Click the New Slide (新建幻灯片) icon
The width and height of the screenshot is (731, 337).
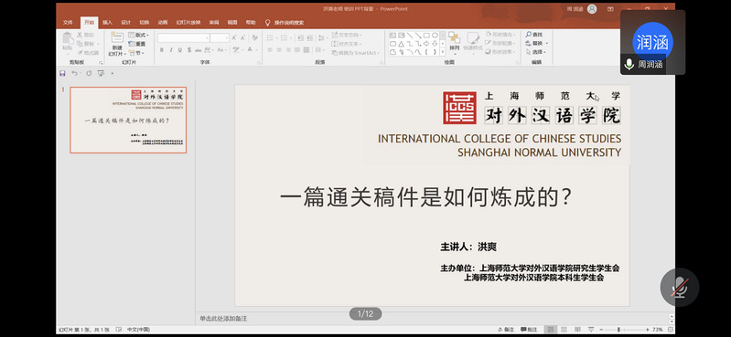[117, 37]
